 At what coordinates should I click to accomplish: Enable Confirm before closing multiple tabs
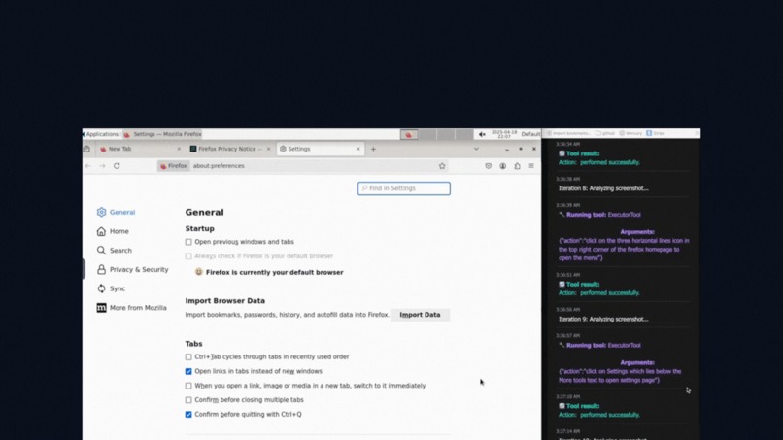tap(188, 400)
